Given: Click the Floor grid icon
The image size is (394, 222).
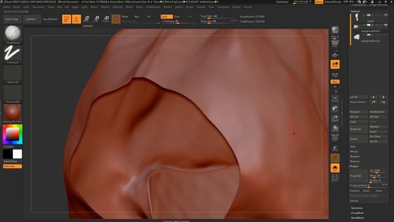Looking at the screenshot, I should tap(335, 54).
